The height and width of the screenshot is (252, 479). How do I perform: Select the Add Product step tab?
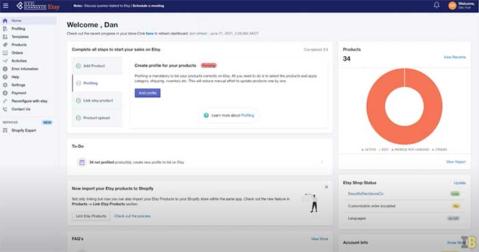tap(97, 66)
